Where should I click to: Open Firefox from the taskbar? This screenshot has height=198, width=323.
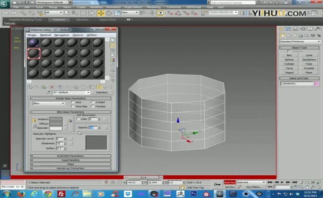(x=21, y=194)
